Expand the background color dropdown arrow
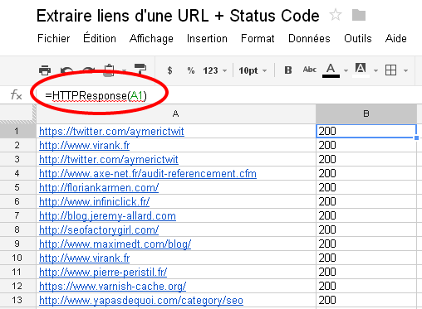Viewport: 422px width, 309px height. (375, 71)
